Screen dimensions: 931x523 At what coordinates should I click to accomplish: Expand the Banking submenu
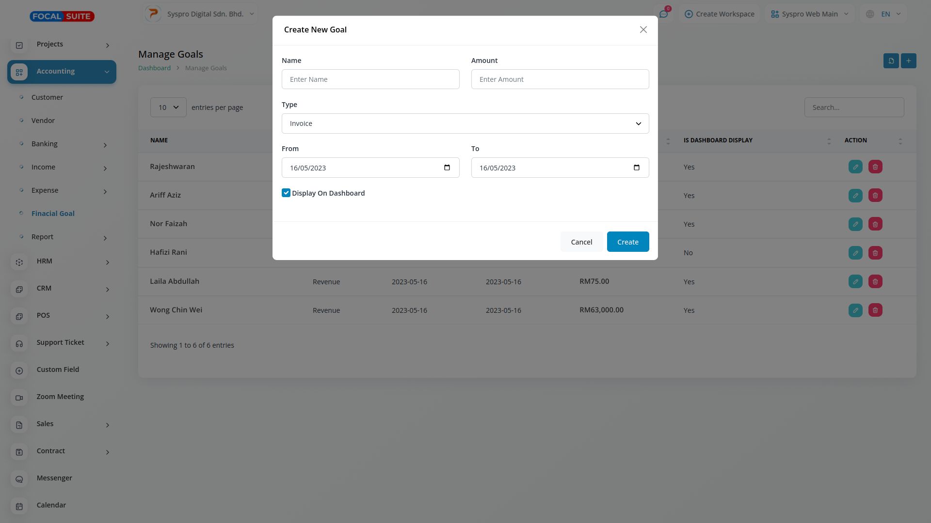pos(105,145)
